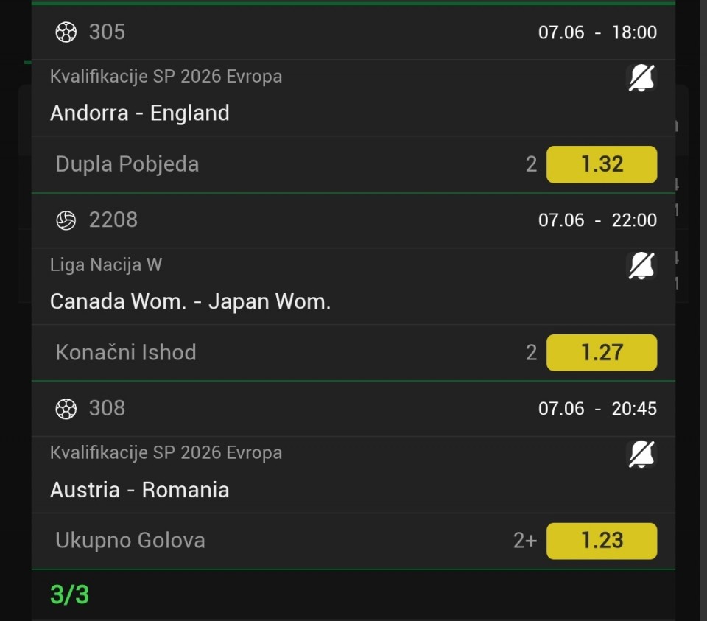
Task: Open the Canada Wom. - Japan Wom. match
Action: 190,301
